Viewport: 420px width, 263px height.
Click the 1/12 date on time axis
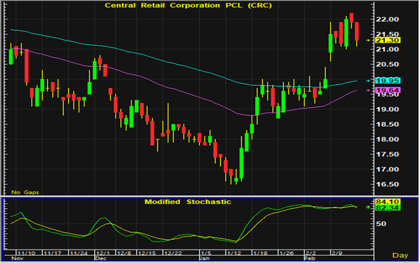click(235, 253)
